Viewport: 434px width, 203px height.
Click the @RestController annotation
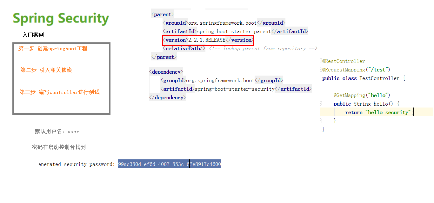(x=344, y=61)
